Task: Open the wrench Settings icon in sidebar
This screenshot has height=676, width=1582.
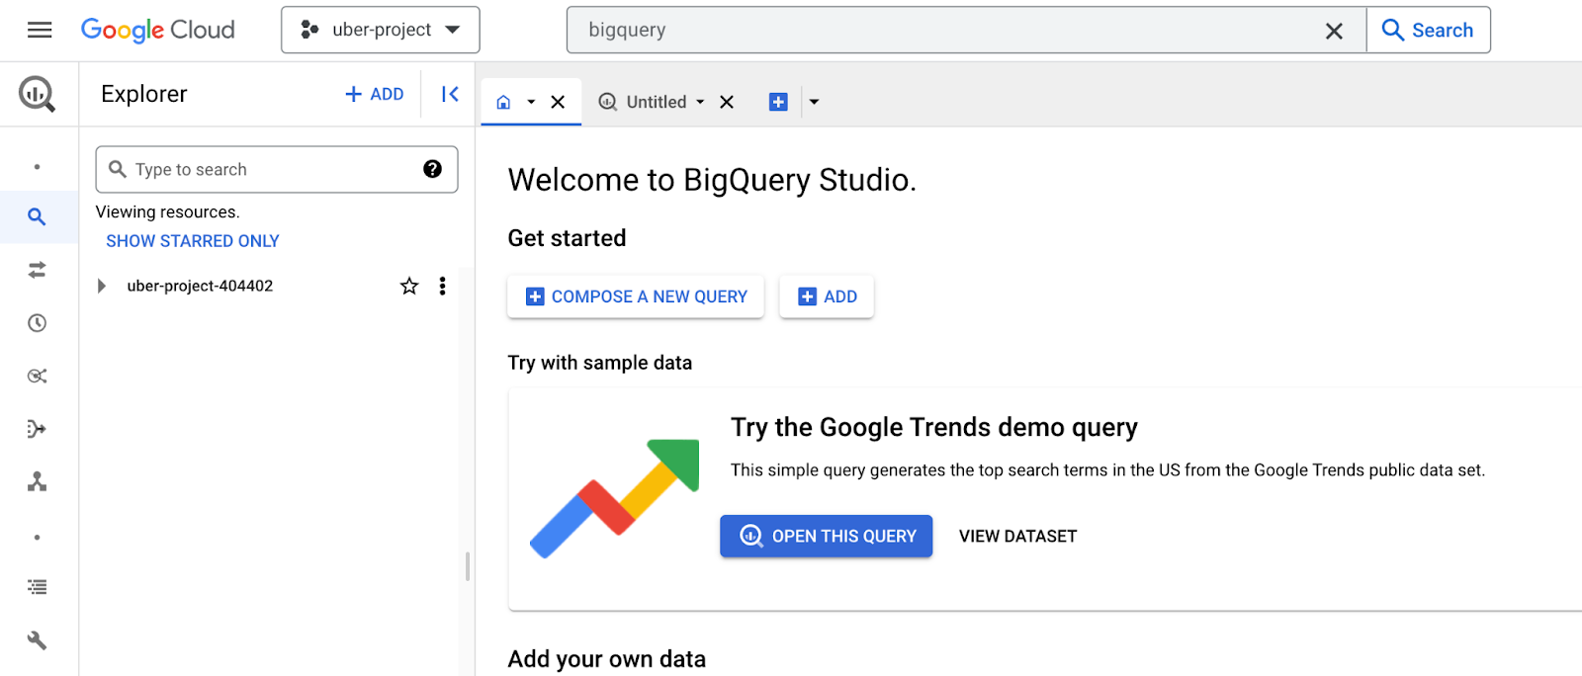Action: 38,640
